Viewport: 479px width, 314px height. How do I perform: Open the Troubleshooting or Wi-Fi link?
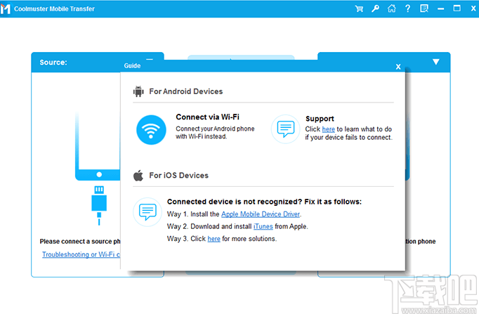[x=81, y=254]
